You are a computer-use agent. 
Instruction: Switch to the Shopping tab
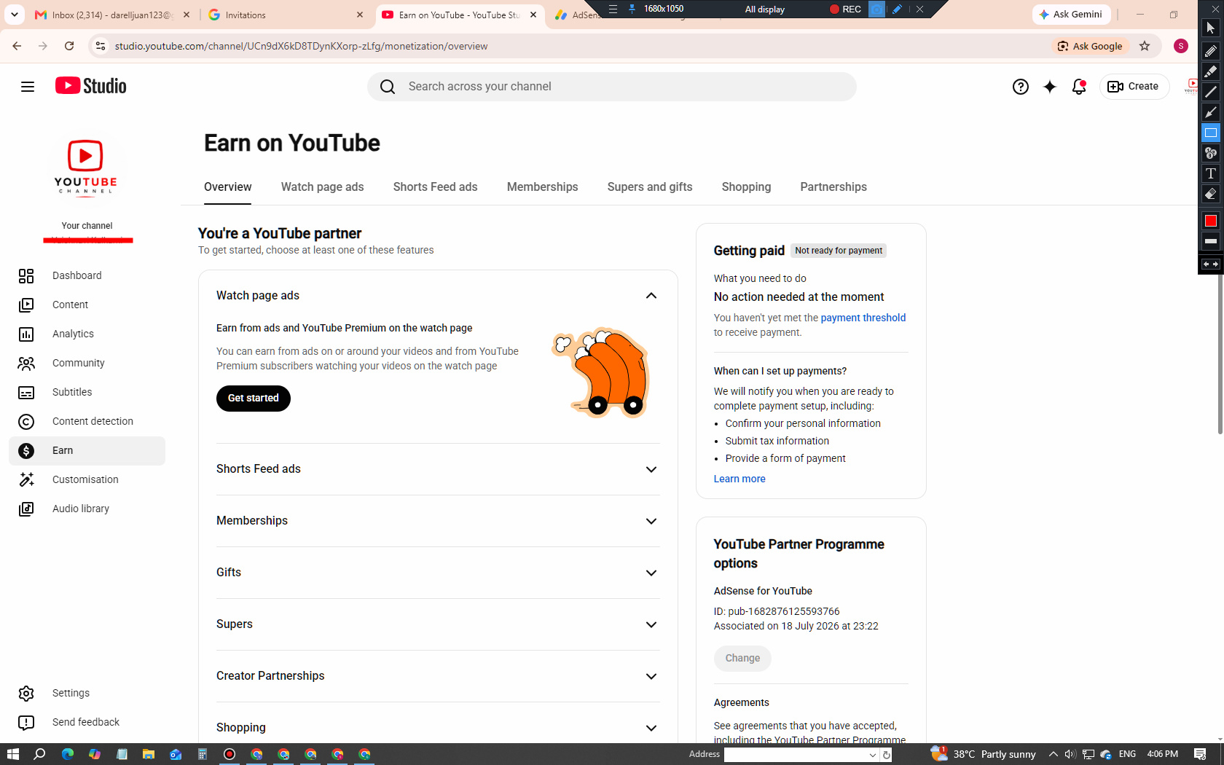746,187
